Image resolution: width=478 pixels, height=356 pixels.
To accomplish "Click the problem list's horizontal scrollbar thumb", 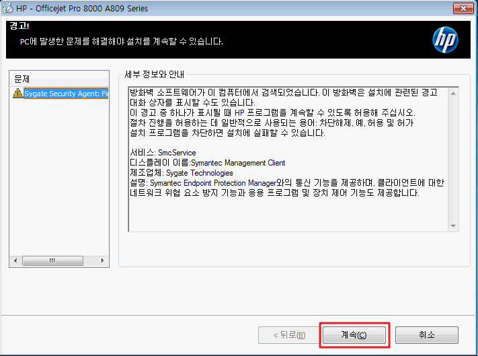I will click(x=52, y=260).
